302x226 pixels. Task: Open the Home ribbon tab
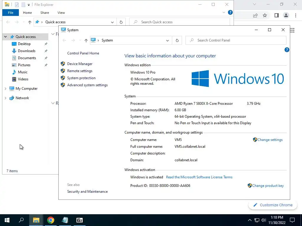coord(27,13)
